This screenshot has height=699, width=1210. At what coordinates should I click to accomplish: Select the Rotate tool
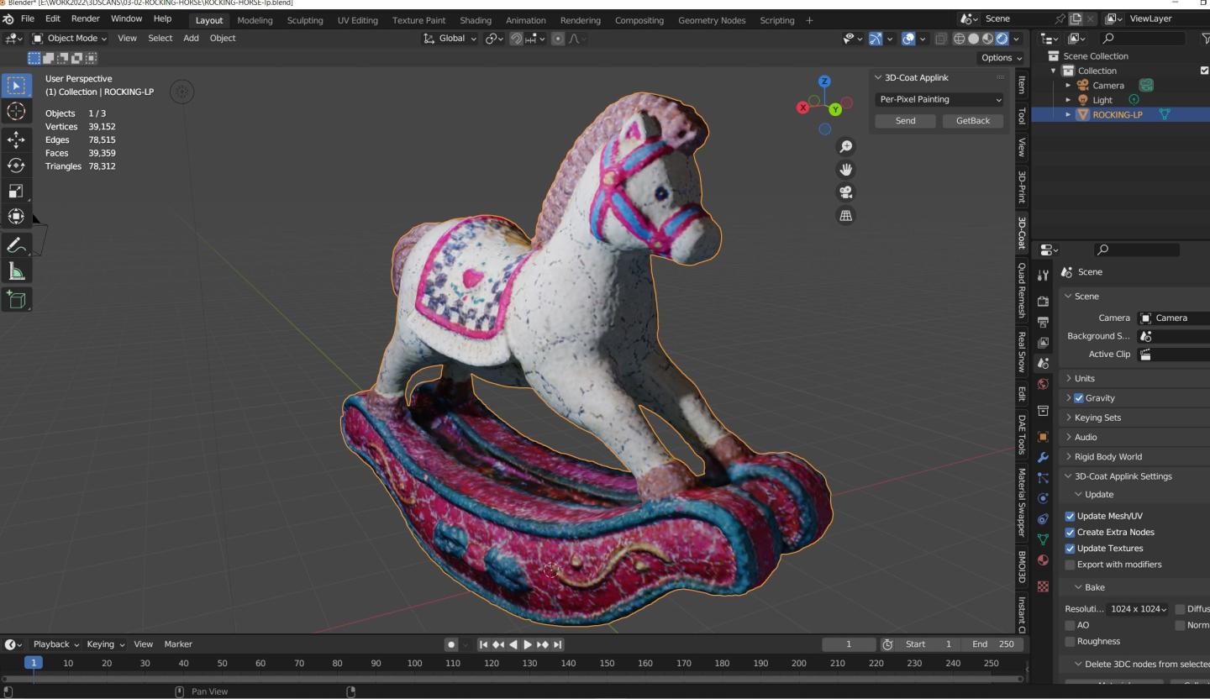16,166
